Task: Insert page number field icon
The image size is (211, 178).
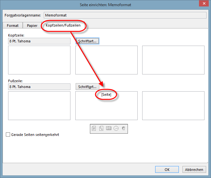Action: pyautogui.click(x=94, y=128)
